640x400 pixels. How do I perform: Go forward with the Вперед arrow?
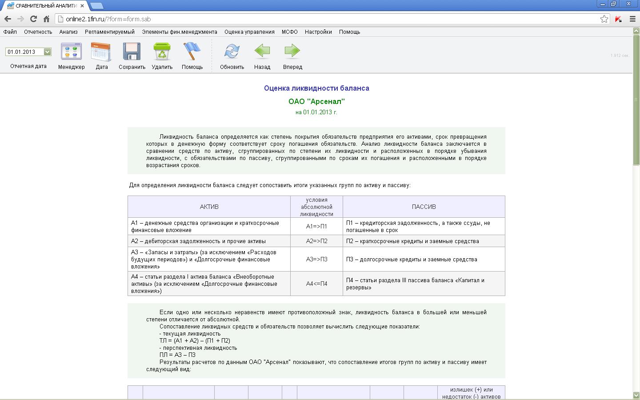[292, 52]
